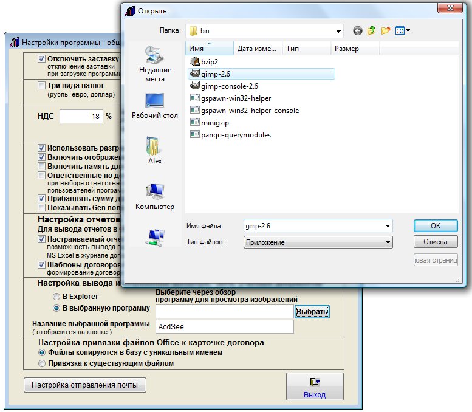This screenshot has width=472, height=412.
Task: Select Привязка к существующим файлам radio
Action: (42, 363)
